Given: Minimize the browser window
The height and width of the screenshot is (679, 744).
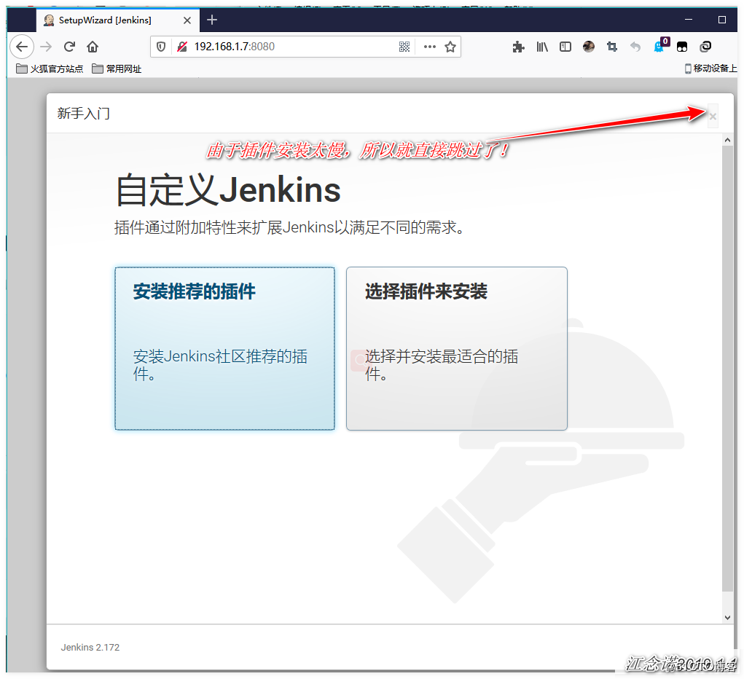Looking at the screenshot, I should [x=689, y=20].
